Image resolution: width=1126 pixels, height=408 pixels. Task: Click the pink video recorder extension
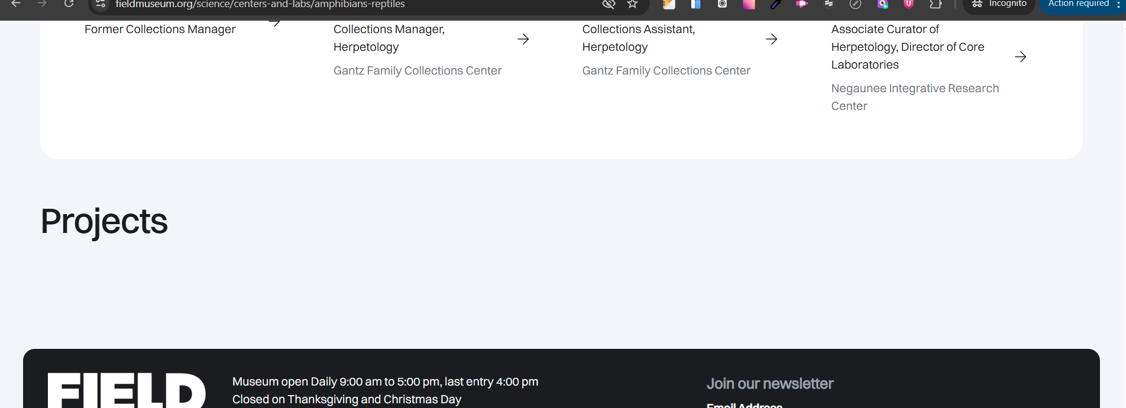click(x=802, y=4)
